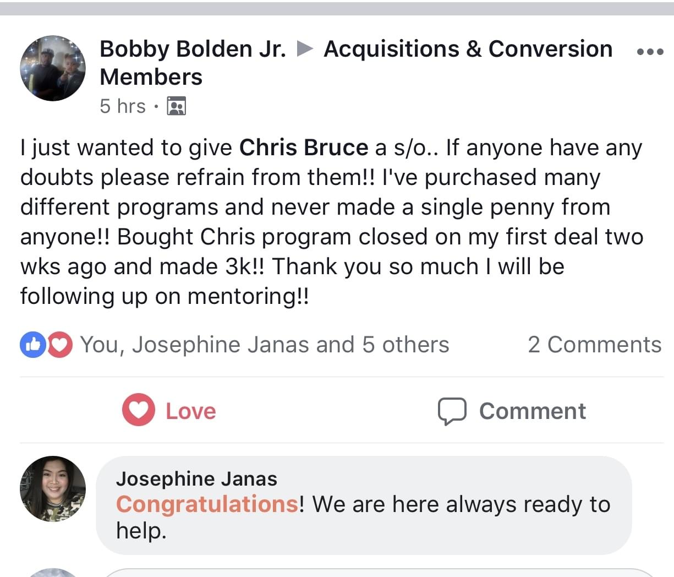Tap the group privacy members icon
674x577 pixels.
click(x=176, y=106)
